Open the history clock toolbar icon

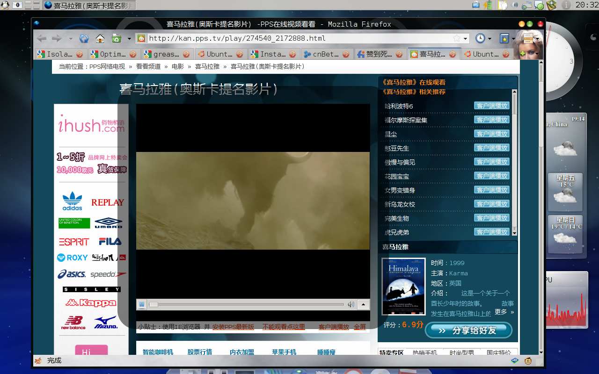(x=480, y=38)
